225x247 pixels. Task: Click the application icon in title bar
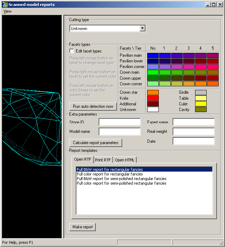click(5, 4)
